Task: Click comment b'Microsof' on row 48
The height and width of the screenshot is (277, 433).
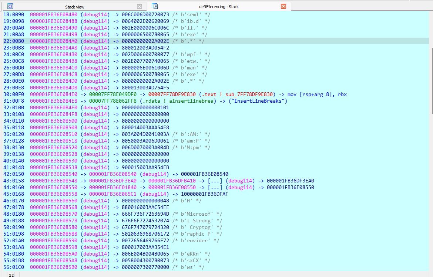Action: click(197, 214)
